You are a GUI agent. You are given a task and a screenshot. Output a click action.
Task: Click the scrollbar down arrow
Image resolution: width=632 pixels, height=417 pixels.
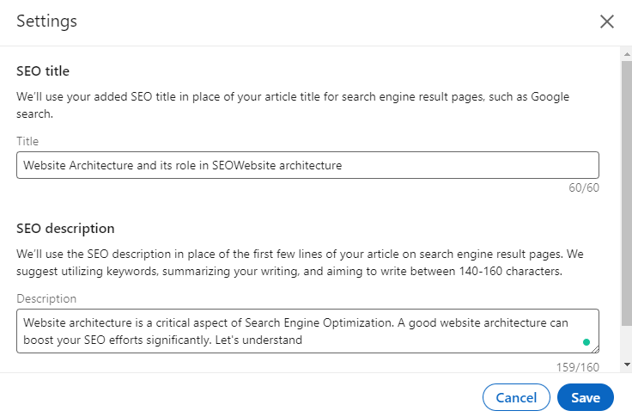pos(626,365)
